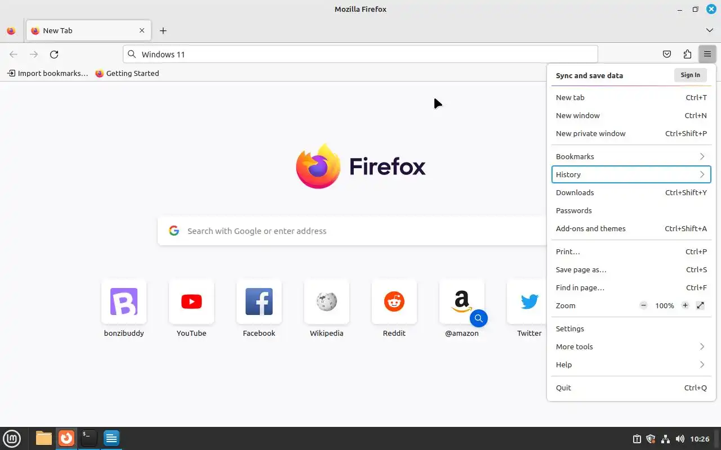Screen dimensions: 721x450
Task: Click the pinned Firefox tab icon
Action: click(11, 31)
